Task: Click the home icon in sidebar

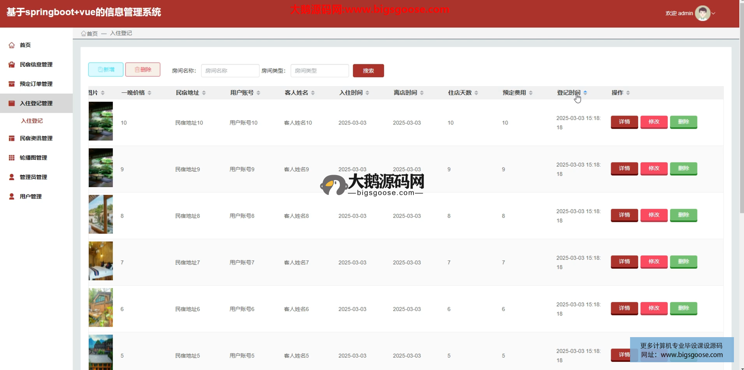Action: (12, 45)
